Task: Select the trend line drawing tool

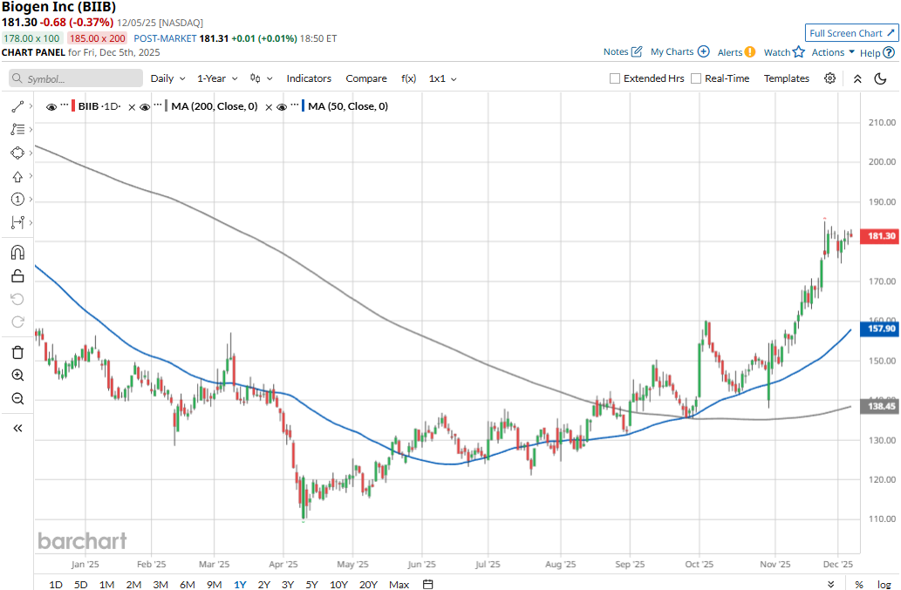Action: (x=17, y=106)
